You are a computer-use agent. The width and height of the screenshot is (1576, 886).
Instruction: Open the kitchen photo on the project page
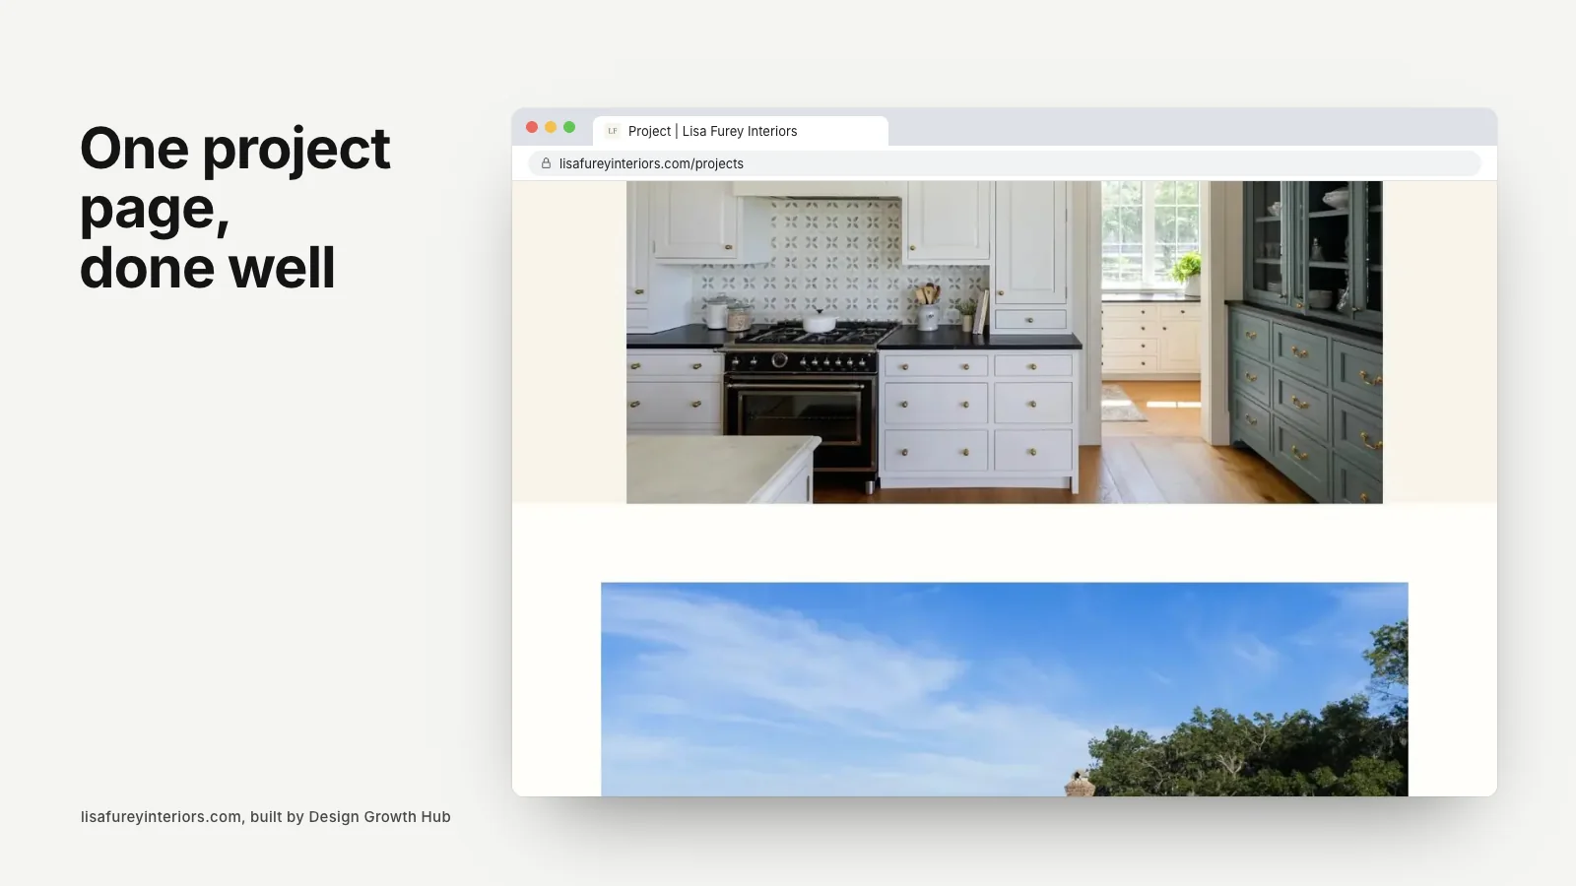(1005, 342)
